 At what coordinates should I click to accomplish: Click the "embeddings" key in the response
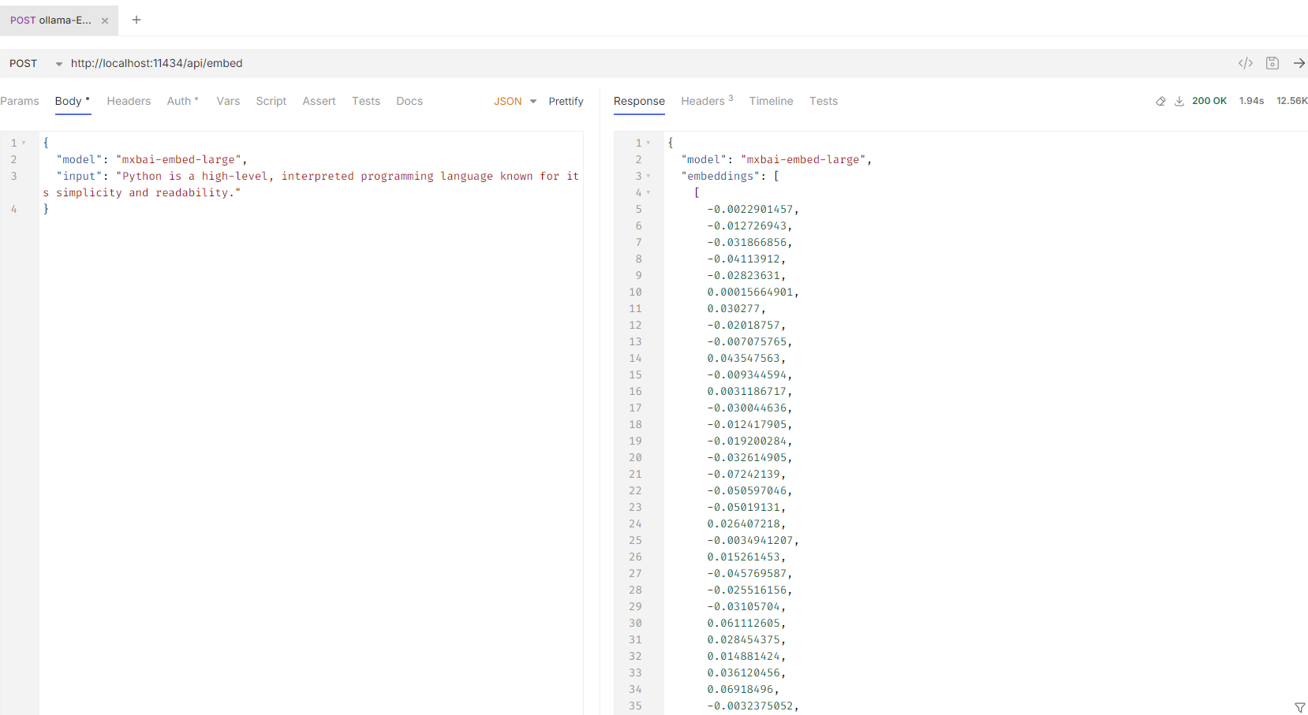click(x=720, y=176)
